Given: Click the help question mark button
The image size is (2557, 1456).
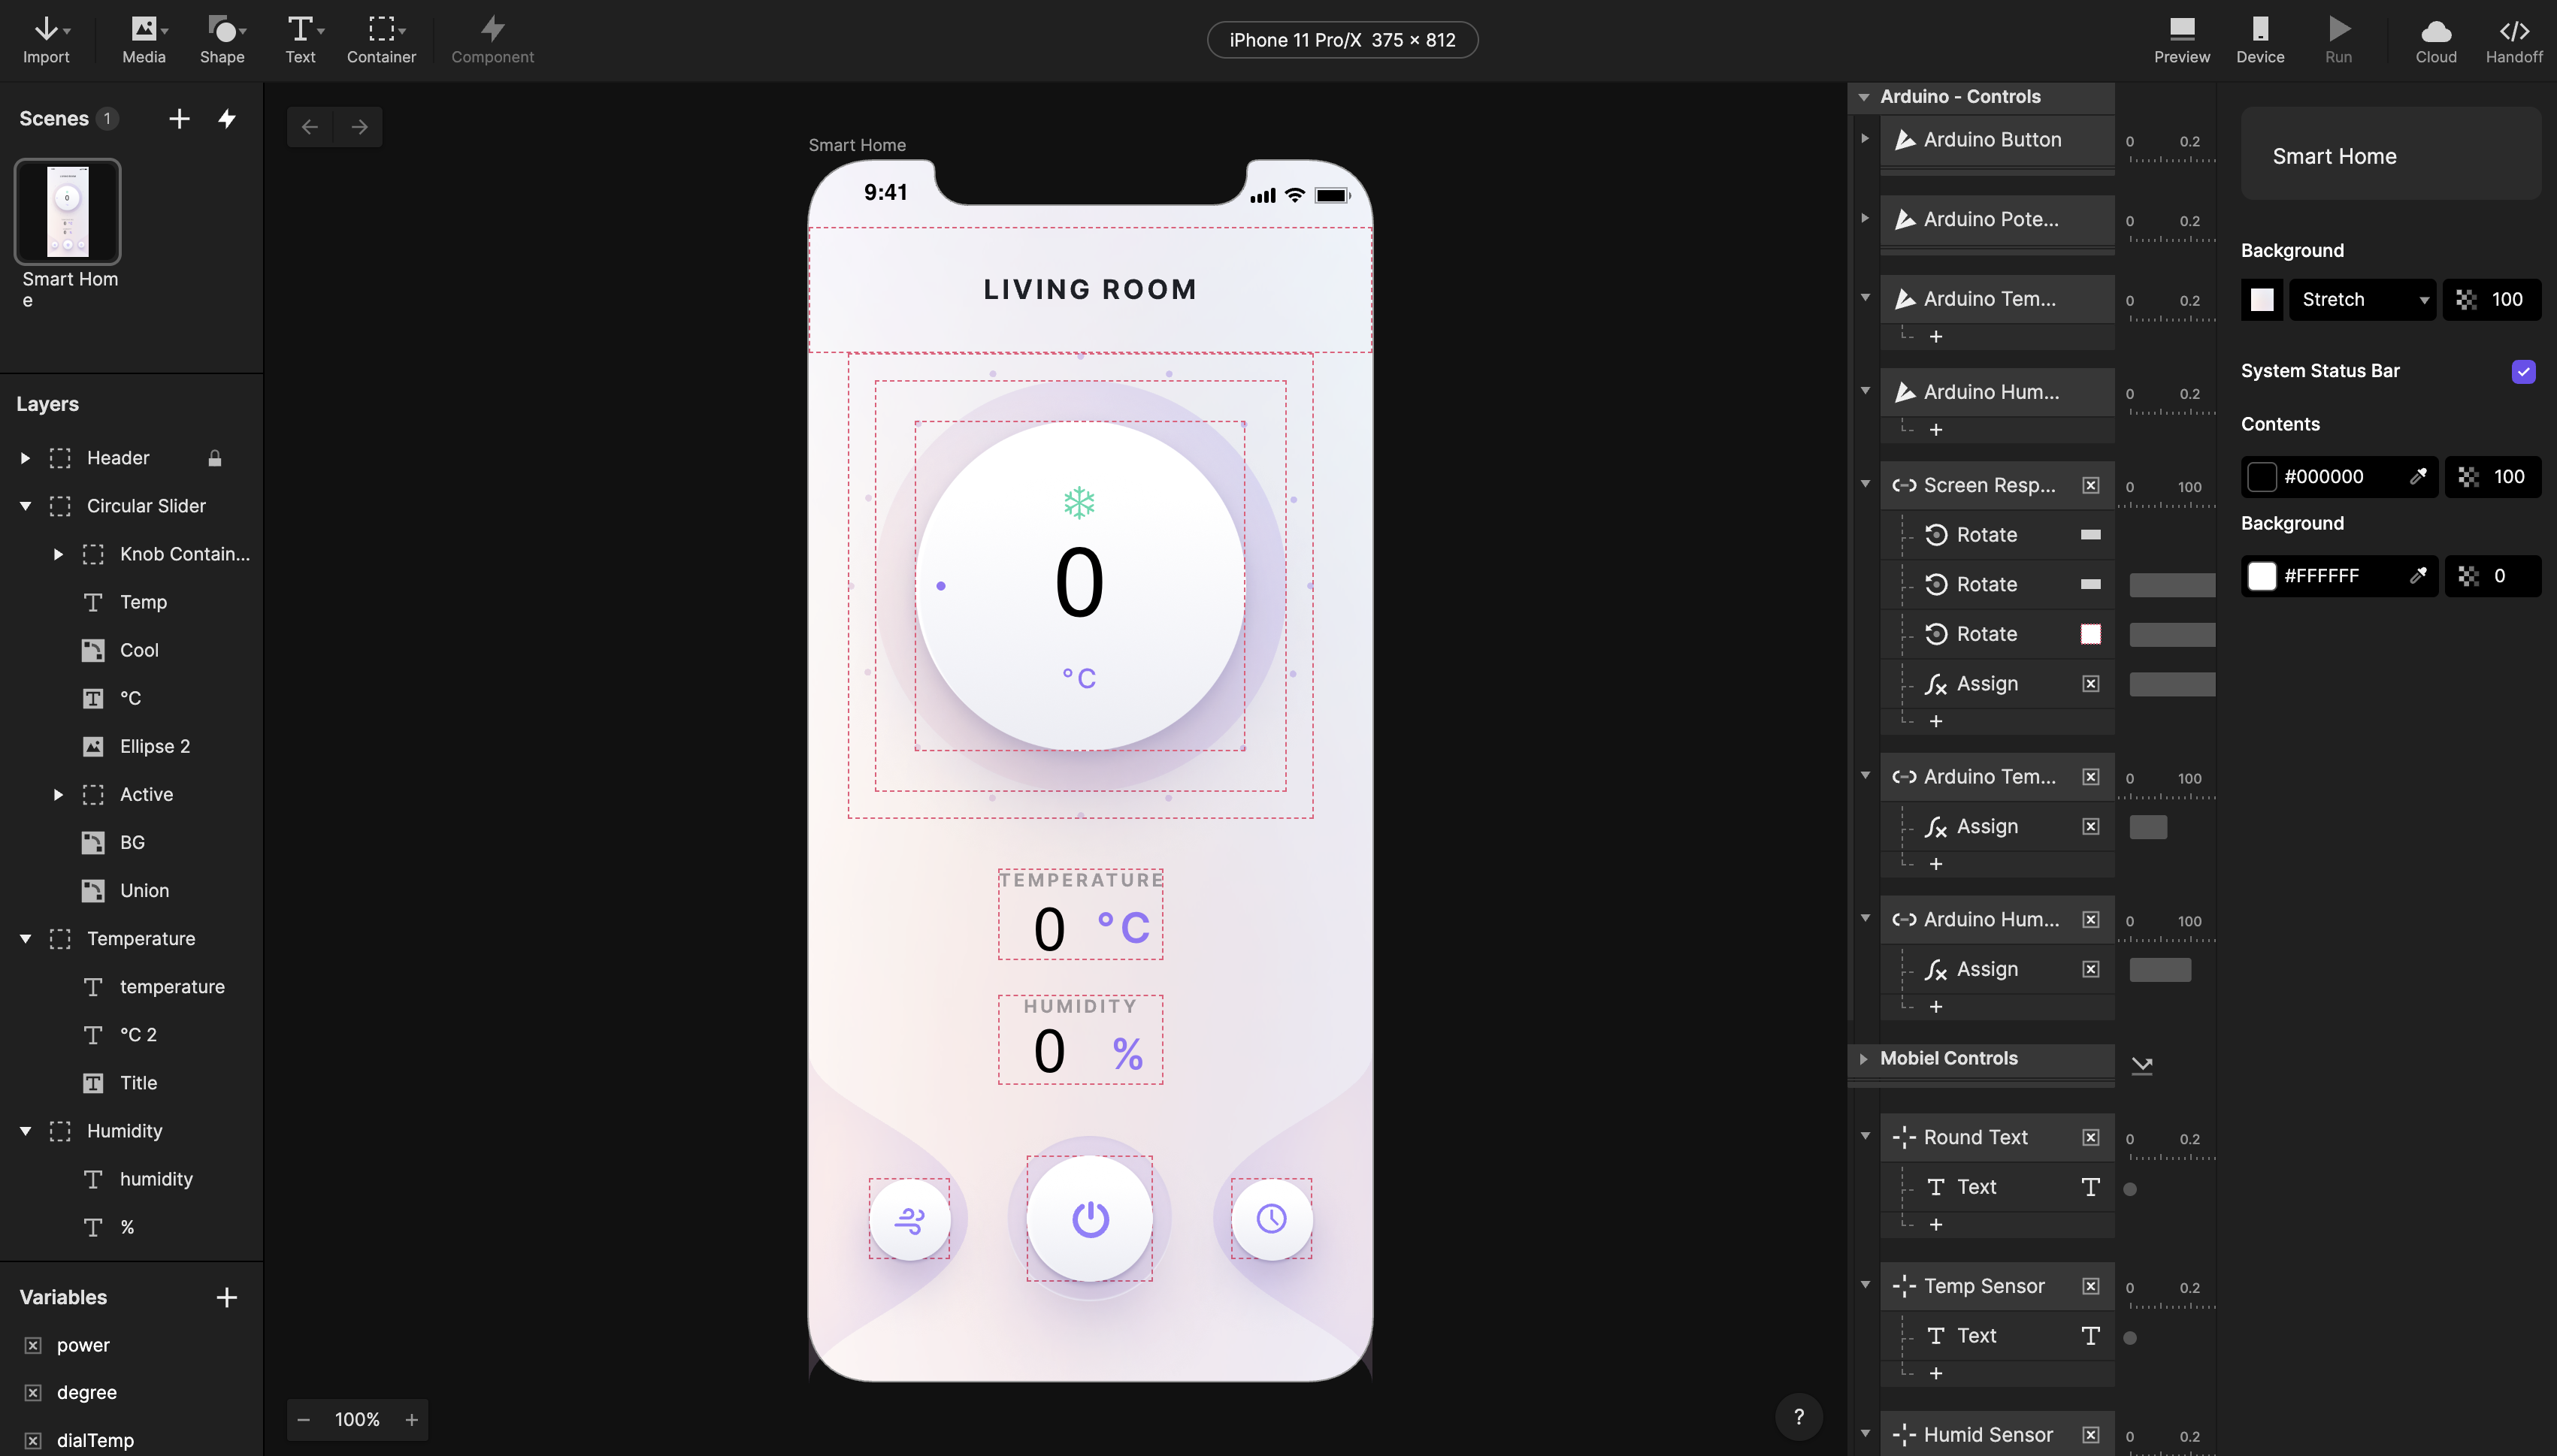Looking at the screenshot, I should point(1798,1416).
